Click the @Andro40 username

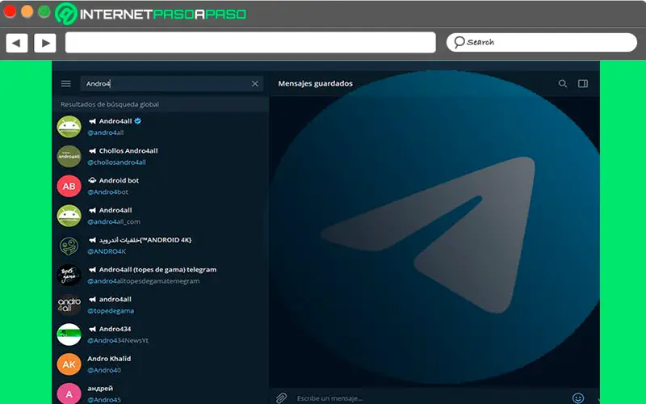(104, 370)
